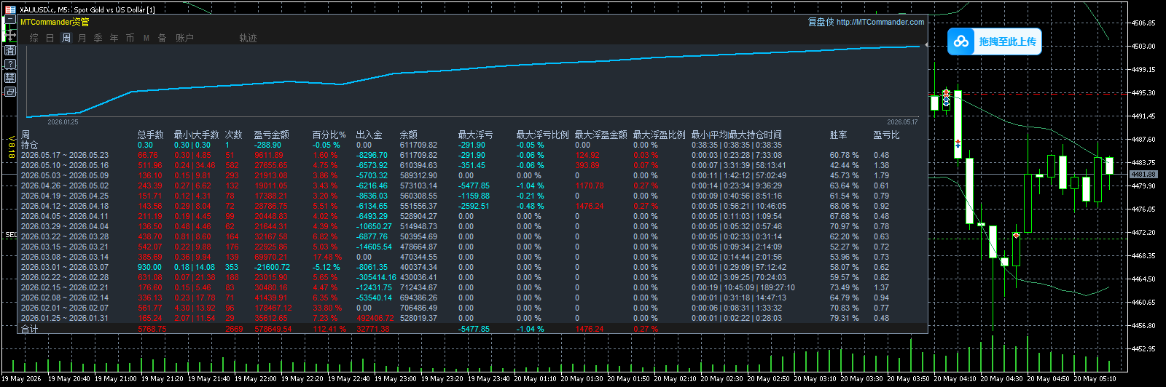This screenshot has width=1166, height=387.
Task: Click the overlapping windows restore icon
Action: [10, 92]
